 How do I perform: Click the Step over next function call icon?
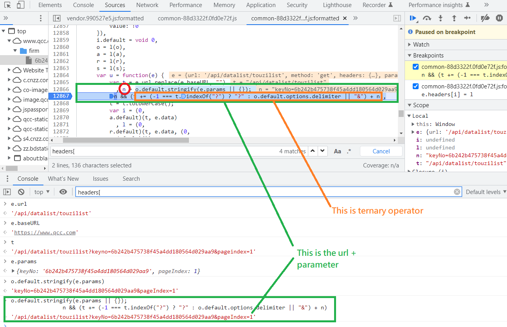[x=427, y=18]
